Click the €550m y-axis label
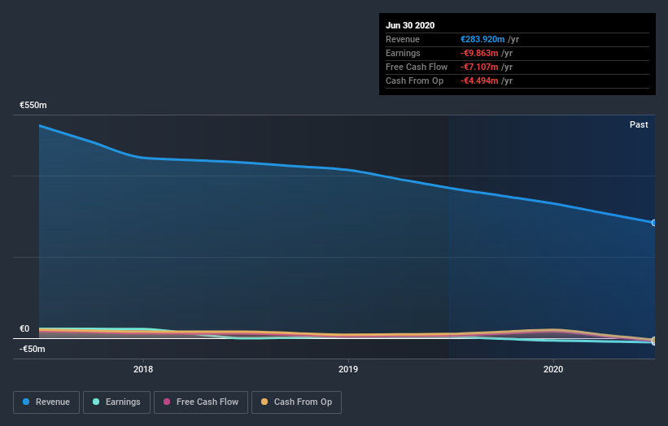This screenshot has height=426, width=668. (33, 105)
